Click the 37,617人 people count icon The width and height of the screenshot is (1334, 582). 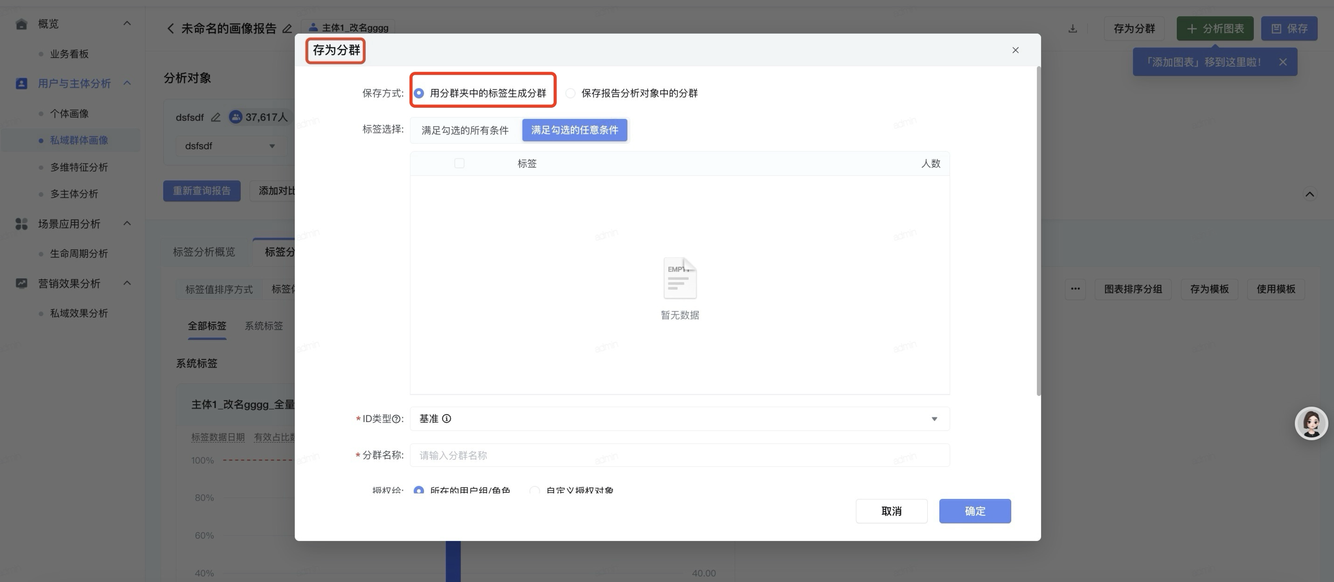coord(236,117)
